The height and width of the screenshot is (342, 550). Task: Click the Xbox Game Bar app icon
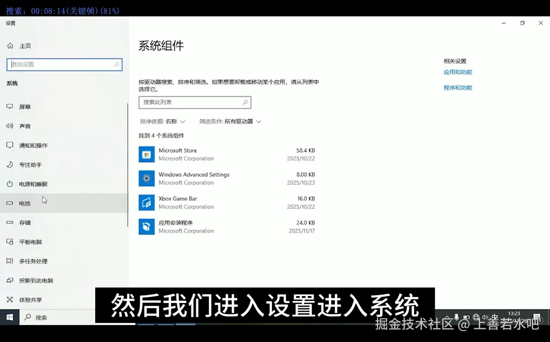146,202
